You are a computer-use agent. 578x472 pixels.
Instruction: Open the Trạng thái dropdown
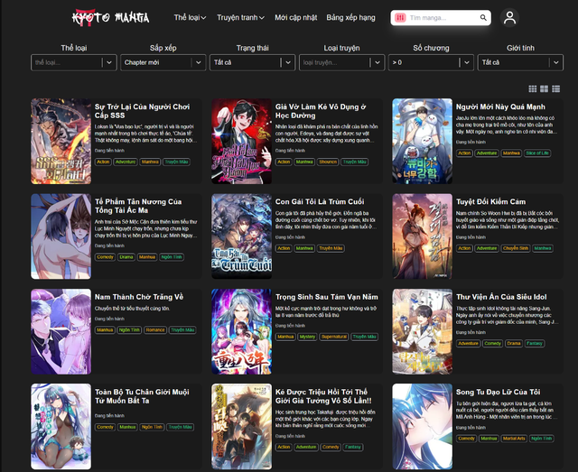click(x=253, y=62)
